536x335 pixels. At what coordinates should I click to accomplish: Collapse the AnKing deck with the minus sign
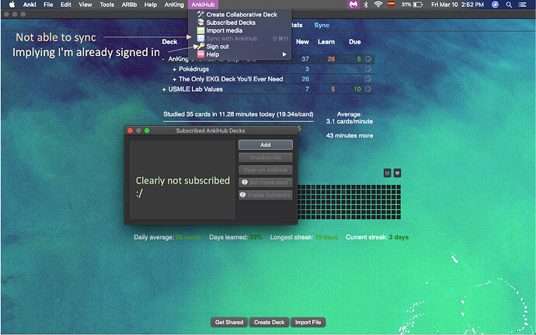(x=164, y=59)
